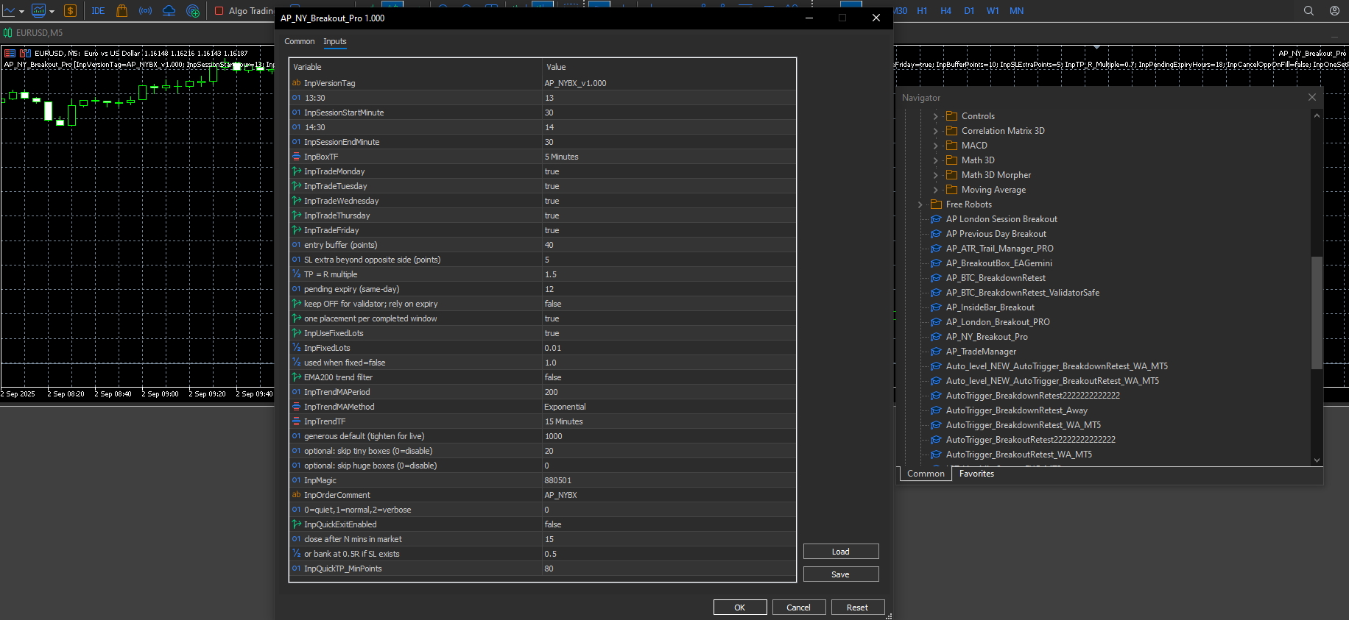This screenshot has width=1349, height=620.
Task: Click the Cancel button
Action: (799, 607)
